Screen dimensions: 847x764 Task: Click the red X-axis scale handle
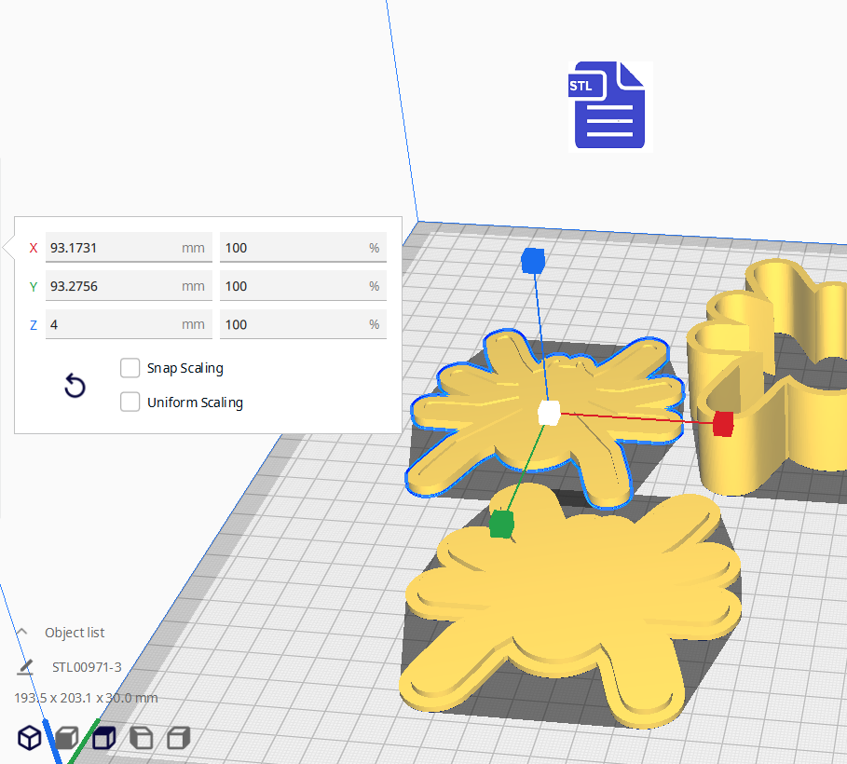(x=726, y=424)
